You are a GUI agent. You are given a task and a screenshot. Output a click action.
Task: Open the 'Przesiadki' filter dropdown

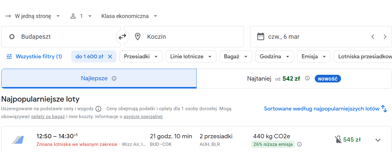point(141,56)
